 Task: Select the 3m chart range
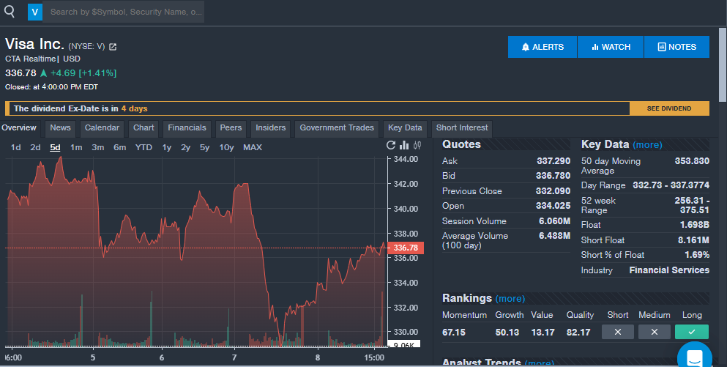pos(98,147)
